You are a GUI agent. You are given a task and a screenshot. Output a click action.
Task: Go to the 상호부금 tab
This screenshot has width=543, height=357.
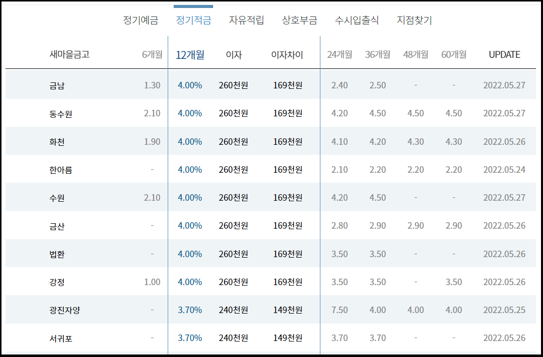coord(299,20)
